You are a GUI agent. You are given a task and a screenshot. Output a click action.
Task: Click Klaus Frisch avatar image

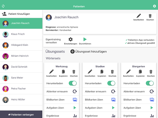pos(6,34)
